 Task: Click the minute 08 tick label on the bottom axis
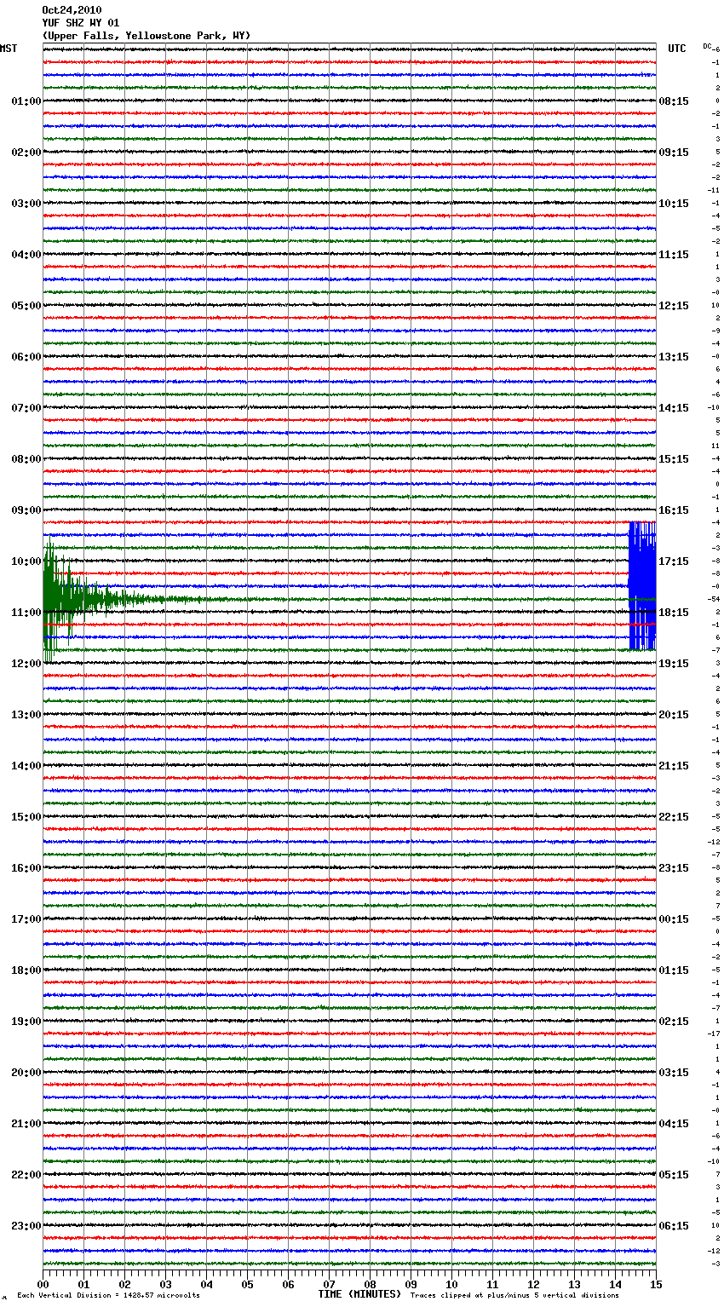coord(370,1284)
